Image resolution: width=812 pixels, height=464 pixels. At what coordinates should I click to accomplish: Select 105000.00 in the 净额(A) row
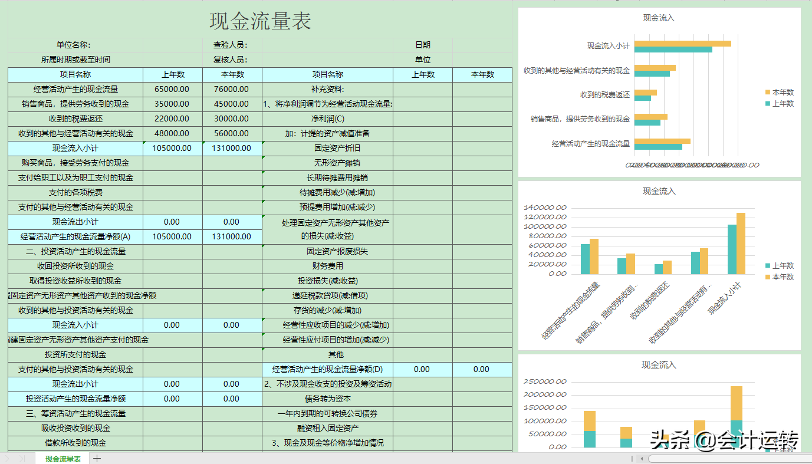coord(172,236)
